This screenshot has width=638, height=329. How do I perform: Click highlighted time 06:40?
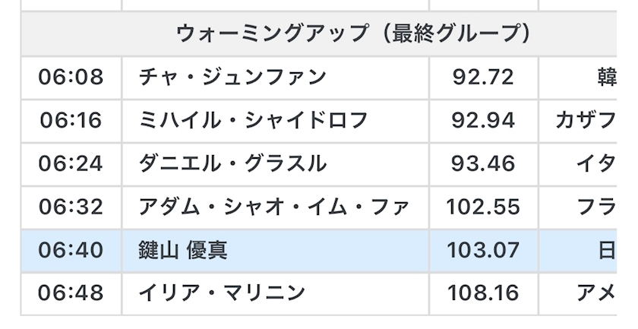click(71, 250)
